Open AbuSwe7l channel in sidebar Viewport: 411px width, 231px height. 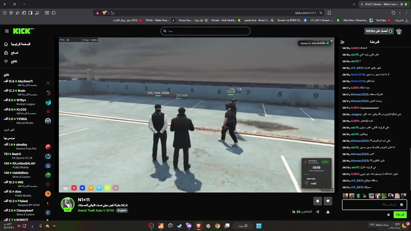tap(27, 83)
